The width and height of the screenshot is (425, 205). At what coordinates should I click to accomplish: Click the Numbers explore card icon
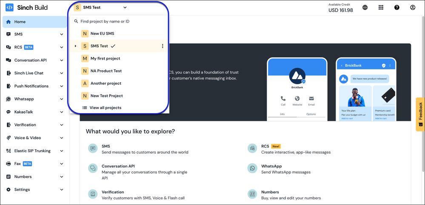pos(252,194)
